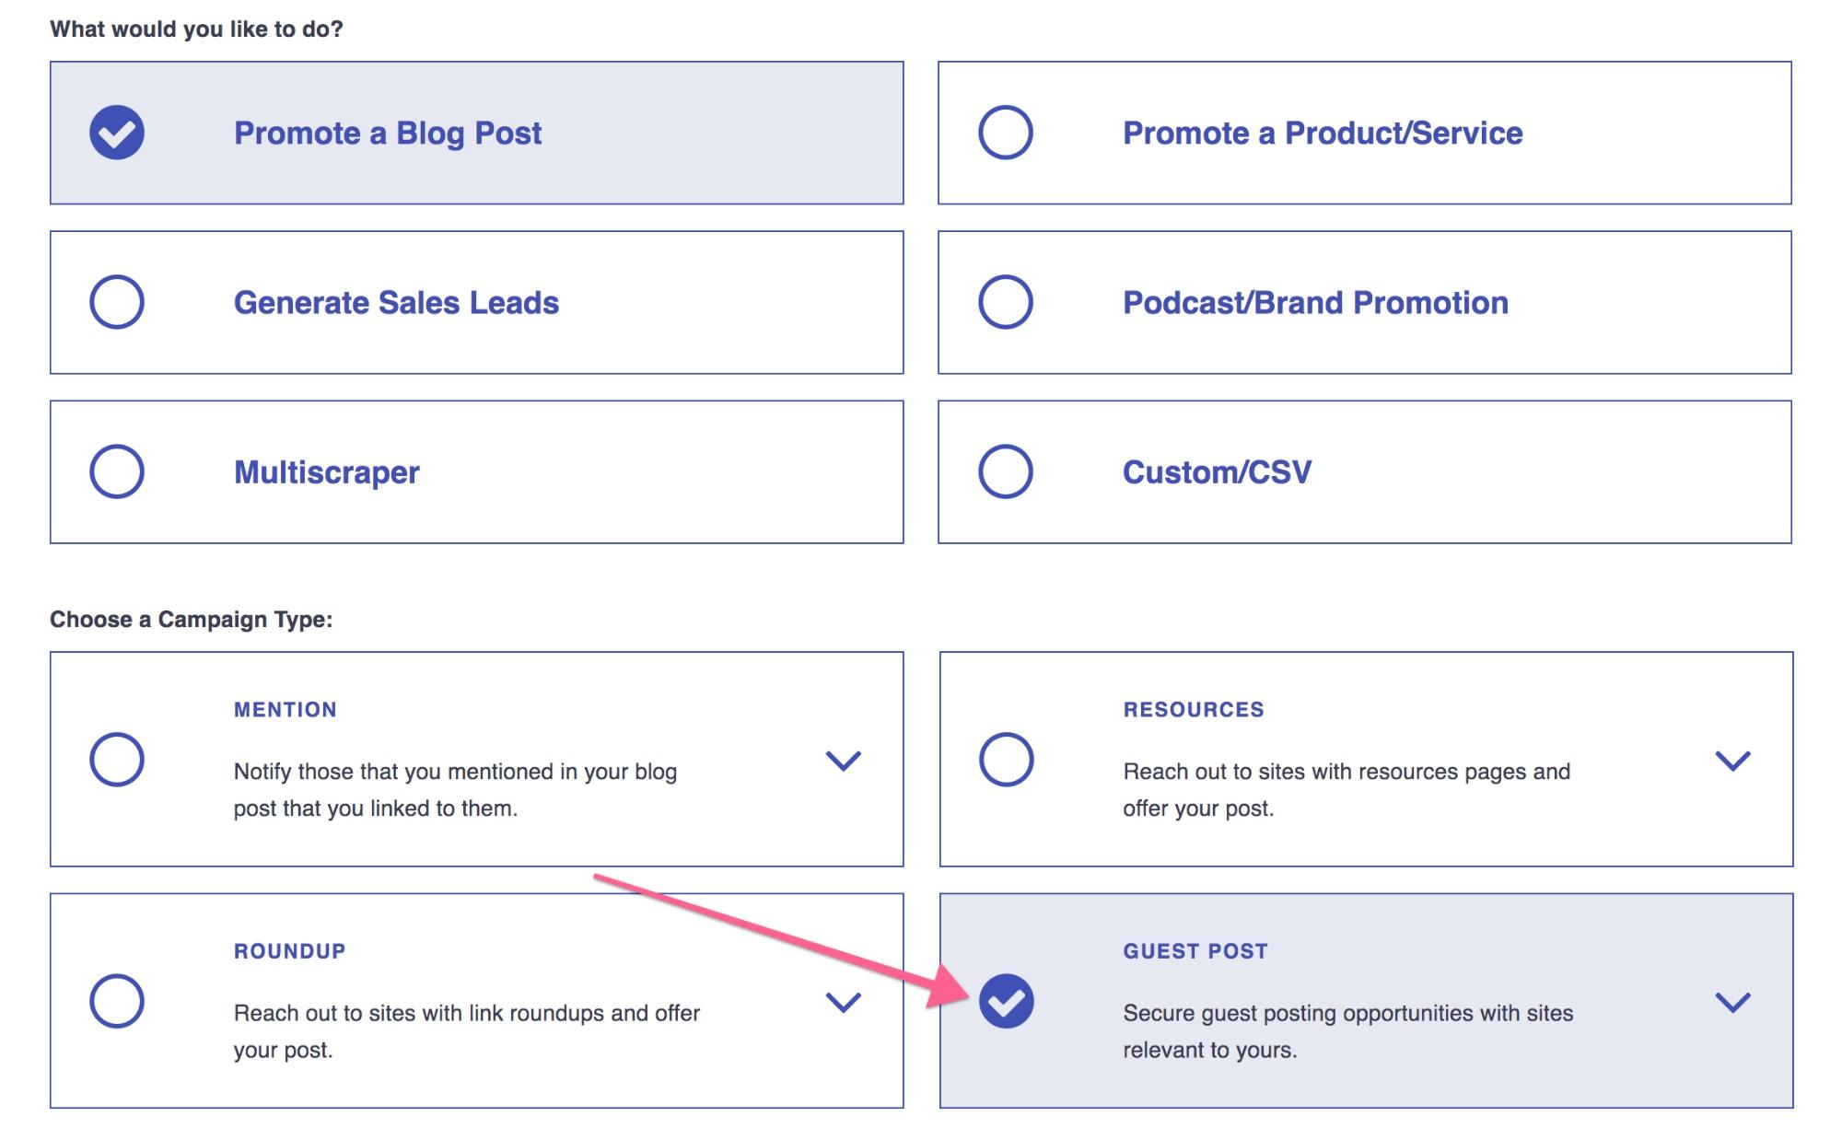The image size is (1842, 1128).
Task: Select the Podcast/Brand Promotion radio circle
Action: click(x=1005, y=302)
